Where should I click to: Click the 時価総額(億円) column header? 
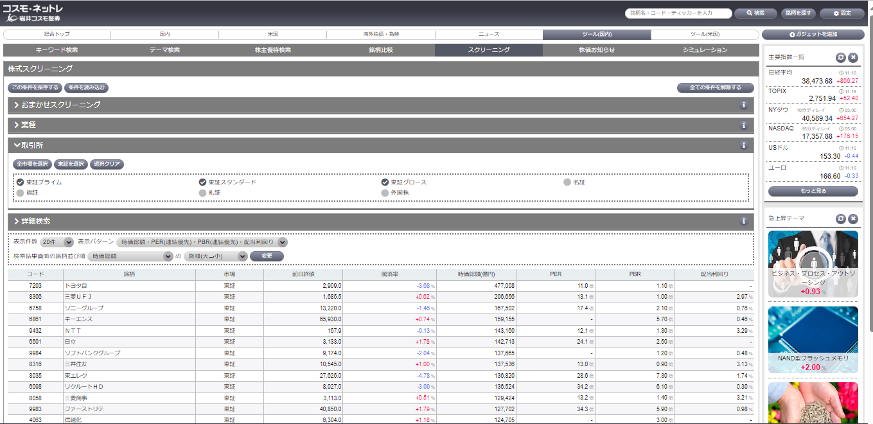[476, 274]
